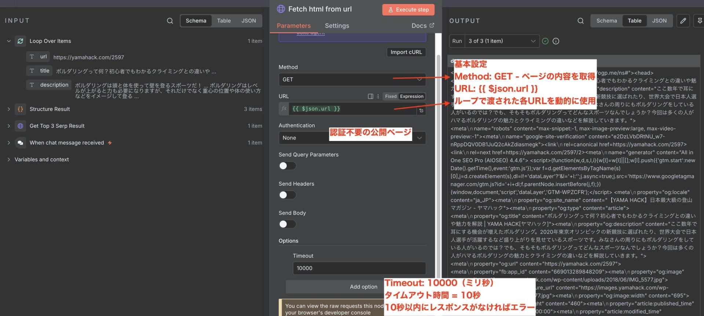The height and width of the screenshot is (316, 704).
Task: Click the search icon in OUTPUT panel
Action: (x=580, y=21)
